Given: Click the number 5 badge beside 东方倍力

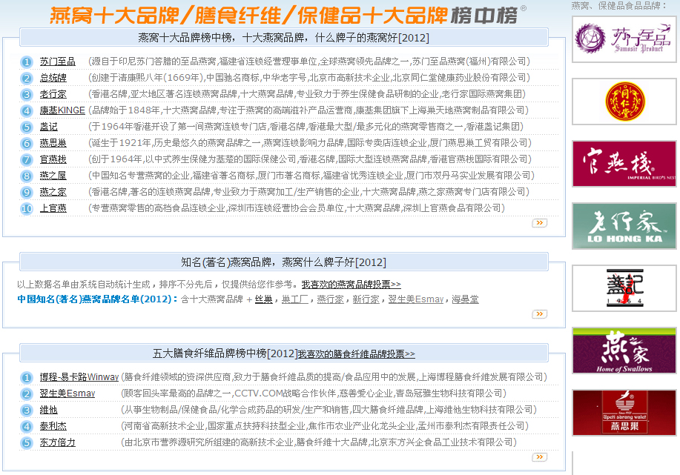Looking at the screenshot, I should tap(27, 443).
